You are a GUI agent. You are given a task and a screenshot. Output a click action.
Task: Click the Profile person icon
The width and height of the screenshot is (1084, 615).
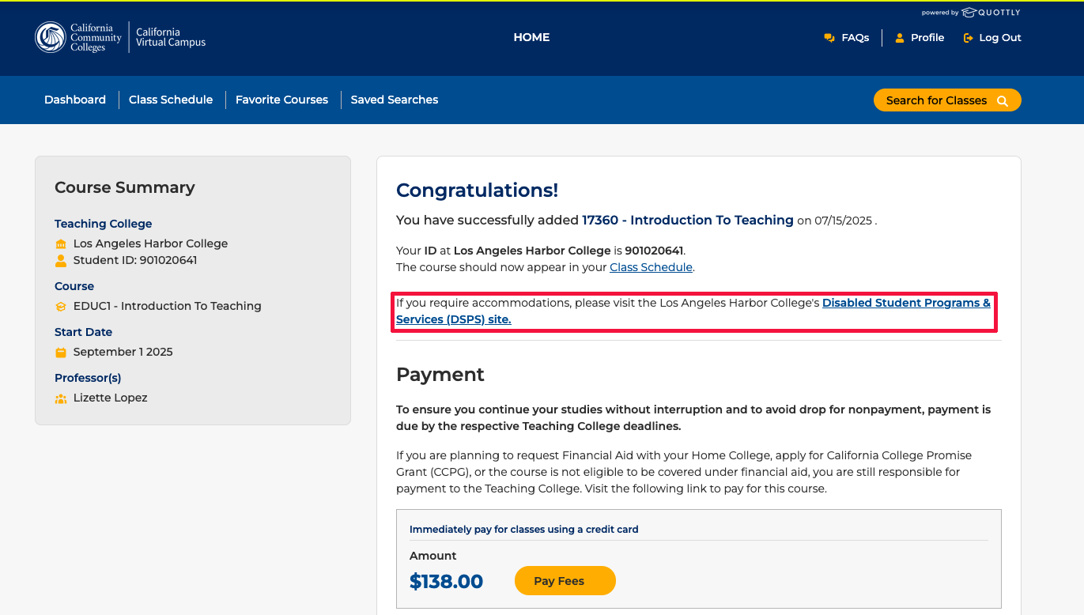click(899, 38)
